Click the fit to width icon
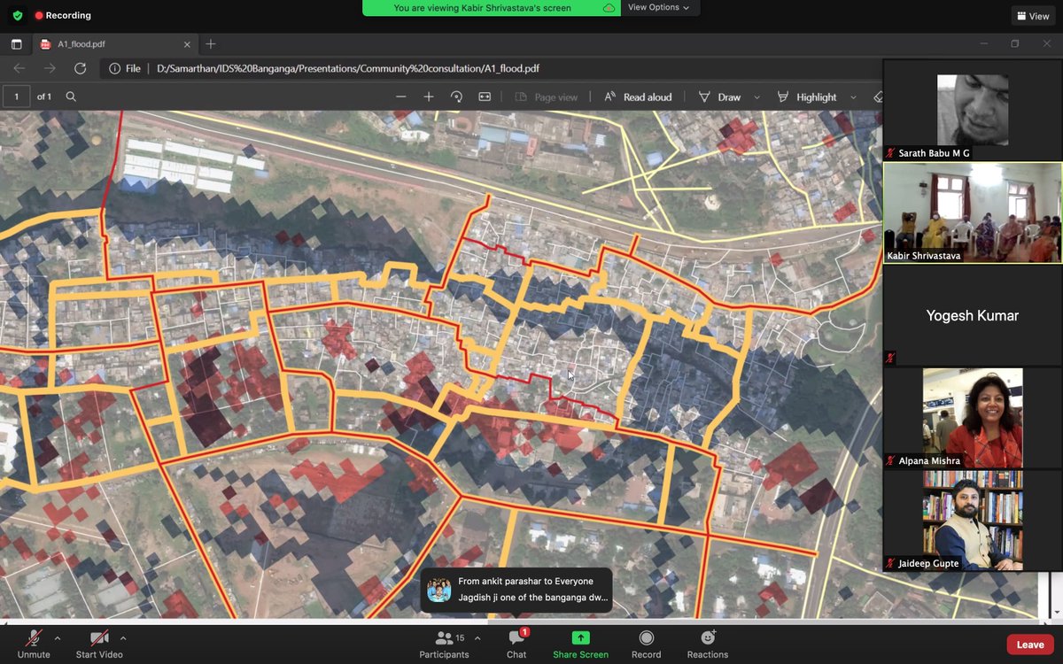The height and width of the screenshot is (664, 1063). (x=485, y=97)
